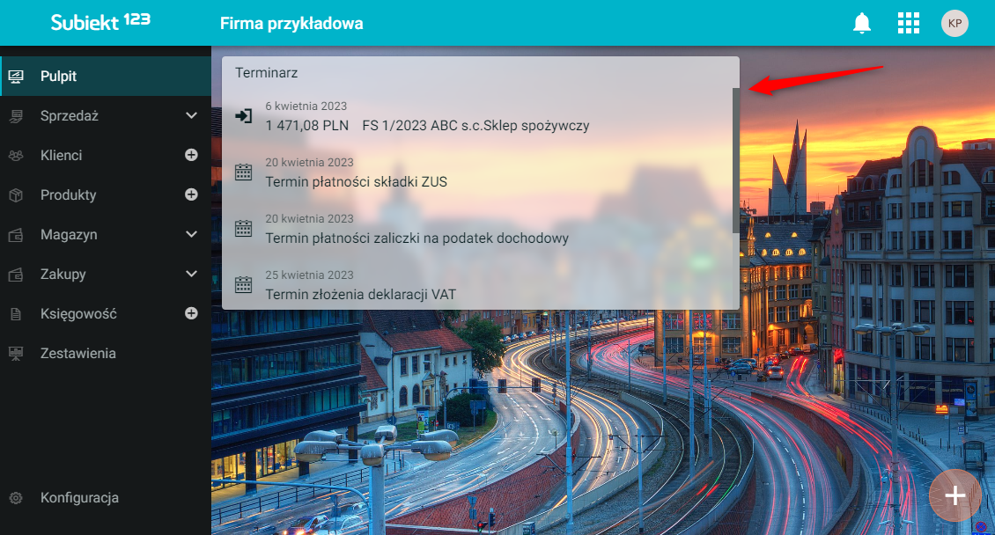Open the Zakupy menu item
This screenshot has width=995, height=535.
[106, 275]
